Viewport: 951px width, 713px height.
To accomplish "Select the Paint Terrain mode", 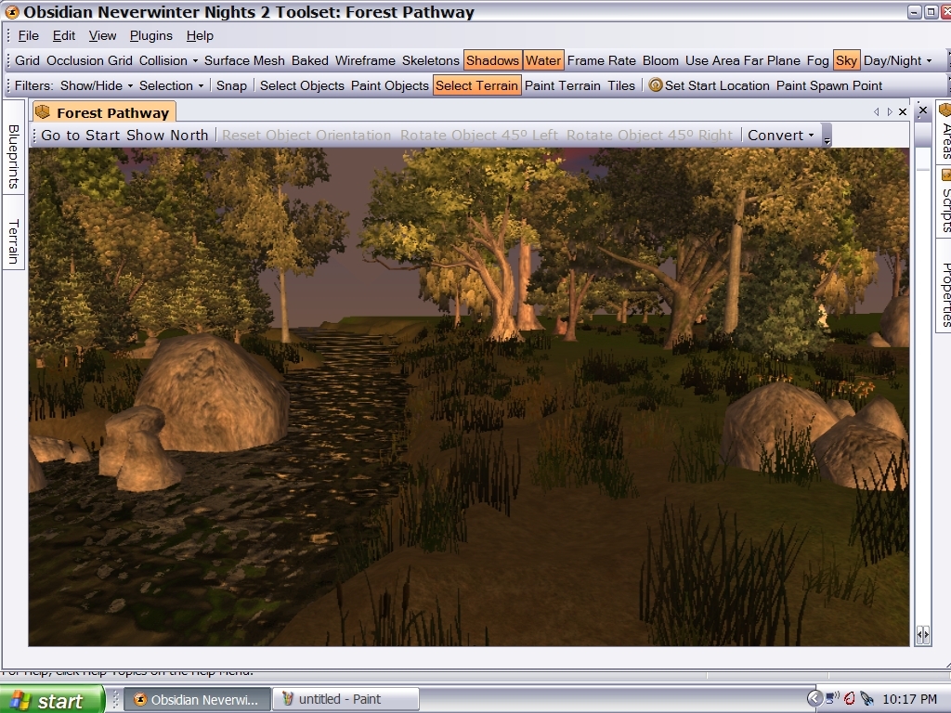I will pos(562,85).
